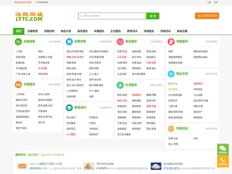This screenshot has height=174, width=232.
Task: Click the #汽修保养# tag link
Action: click(x=102, y=169)
